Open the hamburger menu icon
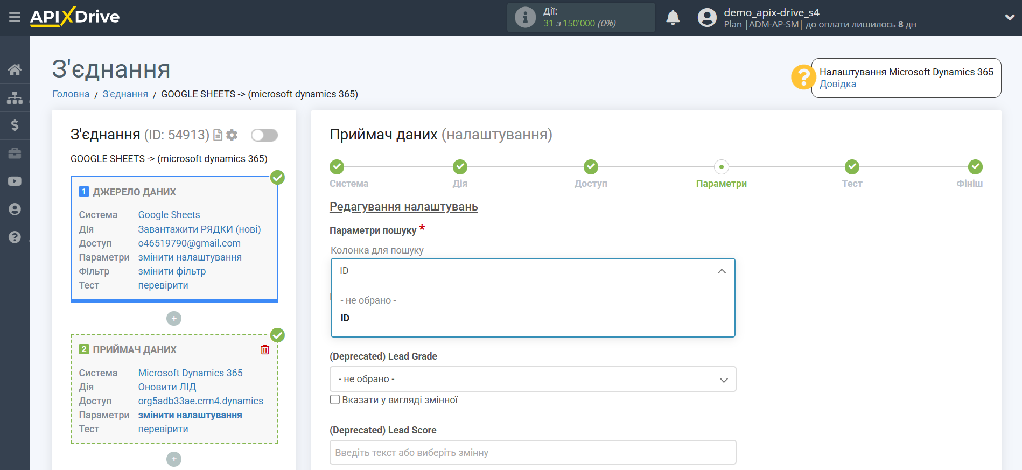Screen dimensions: 1022x470 [15, 17]
